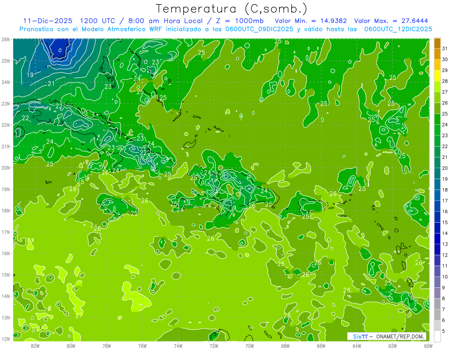The image size is (455, 351).
Task: Click the '64W' longitude axis label
Action: 357,346
